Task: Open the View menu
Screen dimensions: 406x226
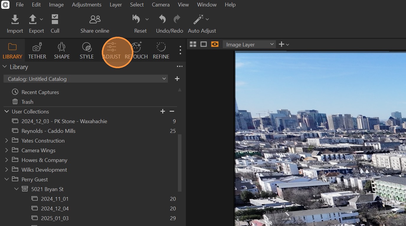Action: [x=183, y=5]
